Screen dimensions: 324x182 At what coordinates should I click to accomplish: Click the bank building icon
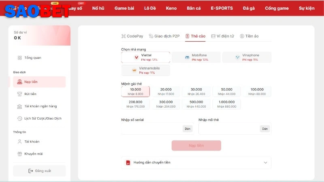[19, 106]
